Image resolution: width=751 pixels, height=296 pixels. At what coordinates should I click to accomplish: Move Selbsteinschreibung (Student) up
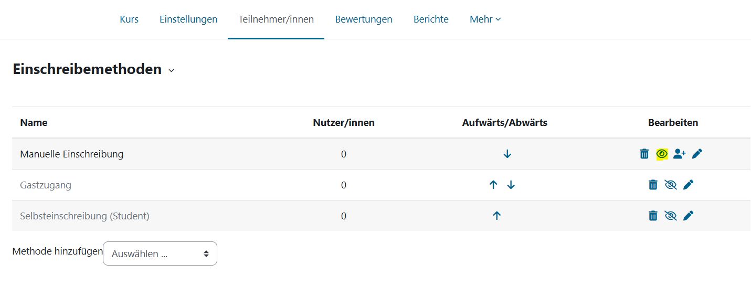[x=497, y=216]
